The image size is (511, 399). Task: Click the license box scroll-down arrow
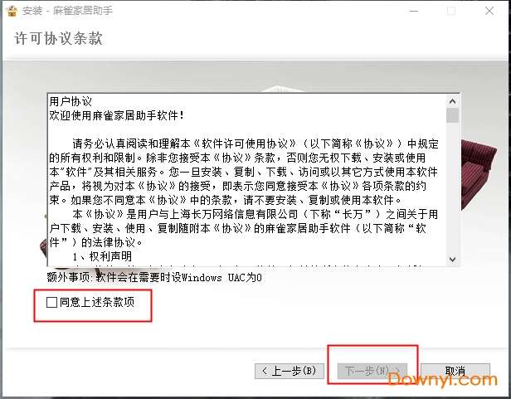pos(452,259)
